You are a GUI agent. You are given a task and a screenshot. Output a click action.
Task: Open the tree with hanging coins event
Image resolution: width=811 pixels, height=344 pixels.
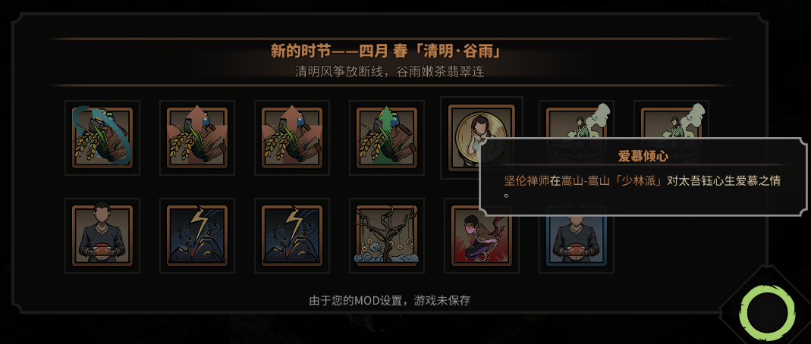click(387, 236)
